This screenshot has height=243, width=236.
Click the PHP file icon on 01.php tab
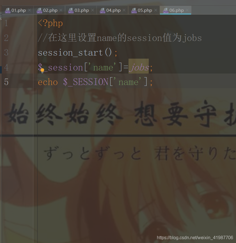[x=8, y=11]
